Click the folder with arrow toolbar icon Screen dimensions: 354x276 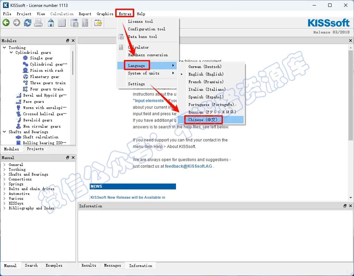pos(98,23)
